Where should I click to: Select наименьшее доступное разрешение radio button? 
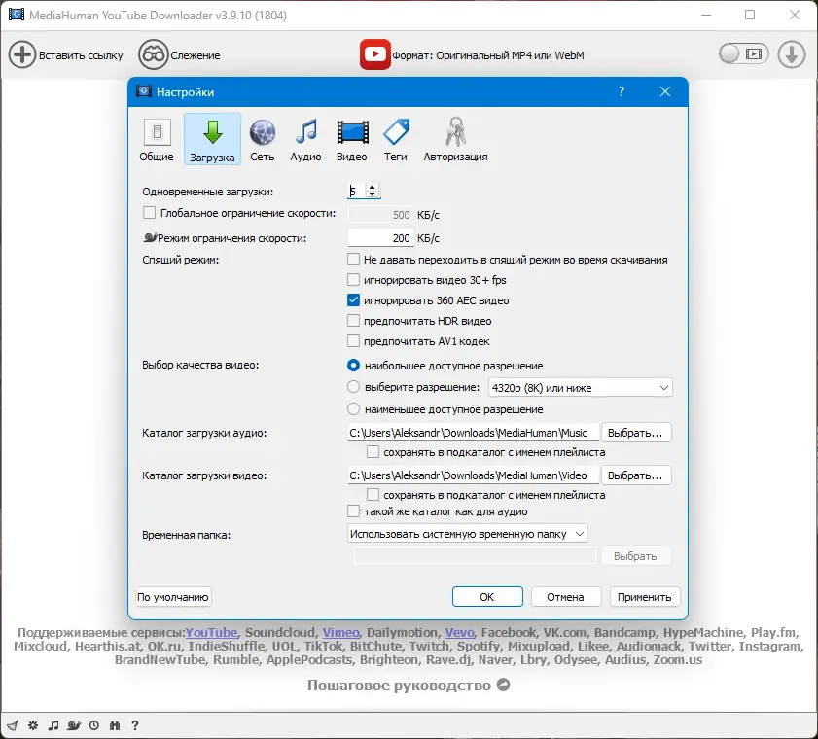click(354, 409)
